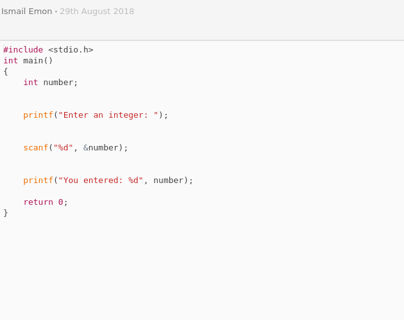Viewport: 404px width, 320px height.
Task: Click the return keyword
Action: pos(38,202)
